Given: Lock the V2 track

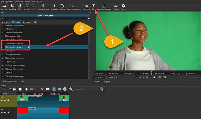Looking at the screenshot, I should [8, 100].
